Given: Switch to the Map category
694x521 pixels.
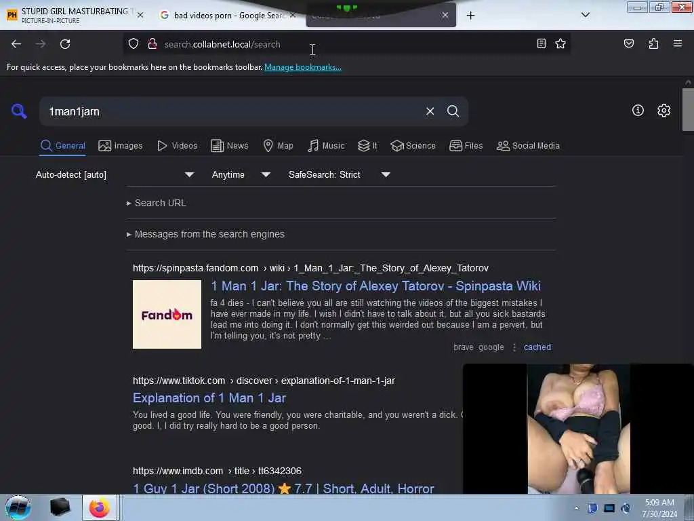Looking at the screenshot, I should coord(278,145).
